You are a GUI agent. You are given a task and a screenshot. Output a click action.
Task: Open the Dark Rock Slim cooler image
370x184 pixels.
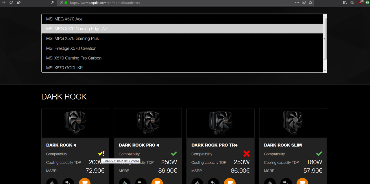(293, 123)
